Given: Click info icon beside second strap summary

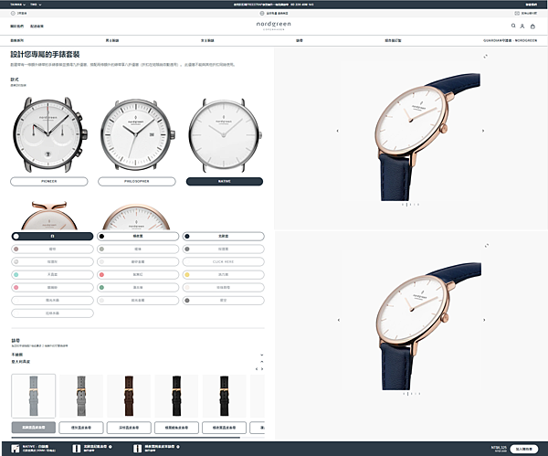Looking at the screenshot, I should (x=178, y=447).
